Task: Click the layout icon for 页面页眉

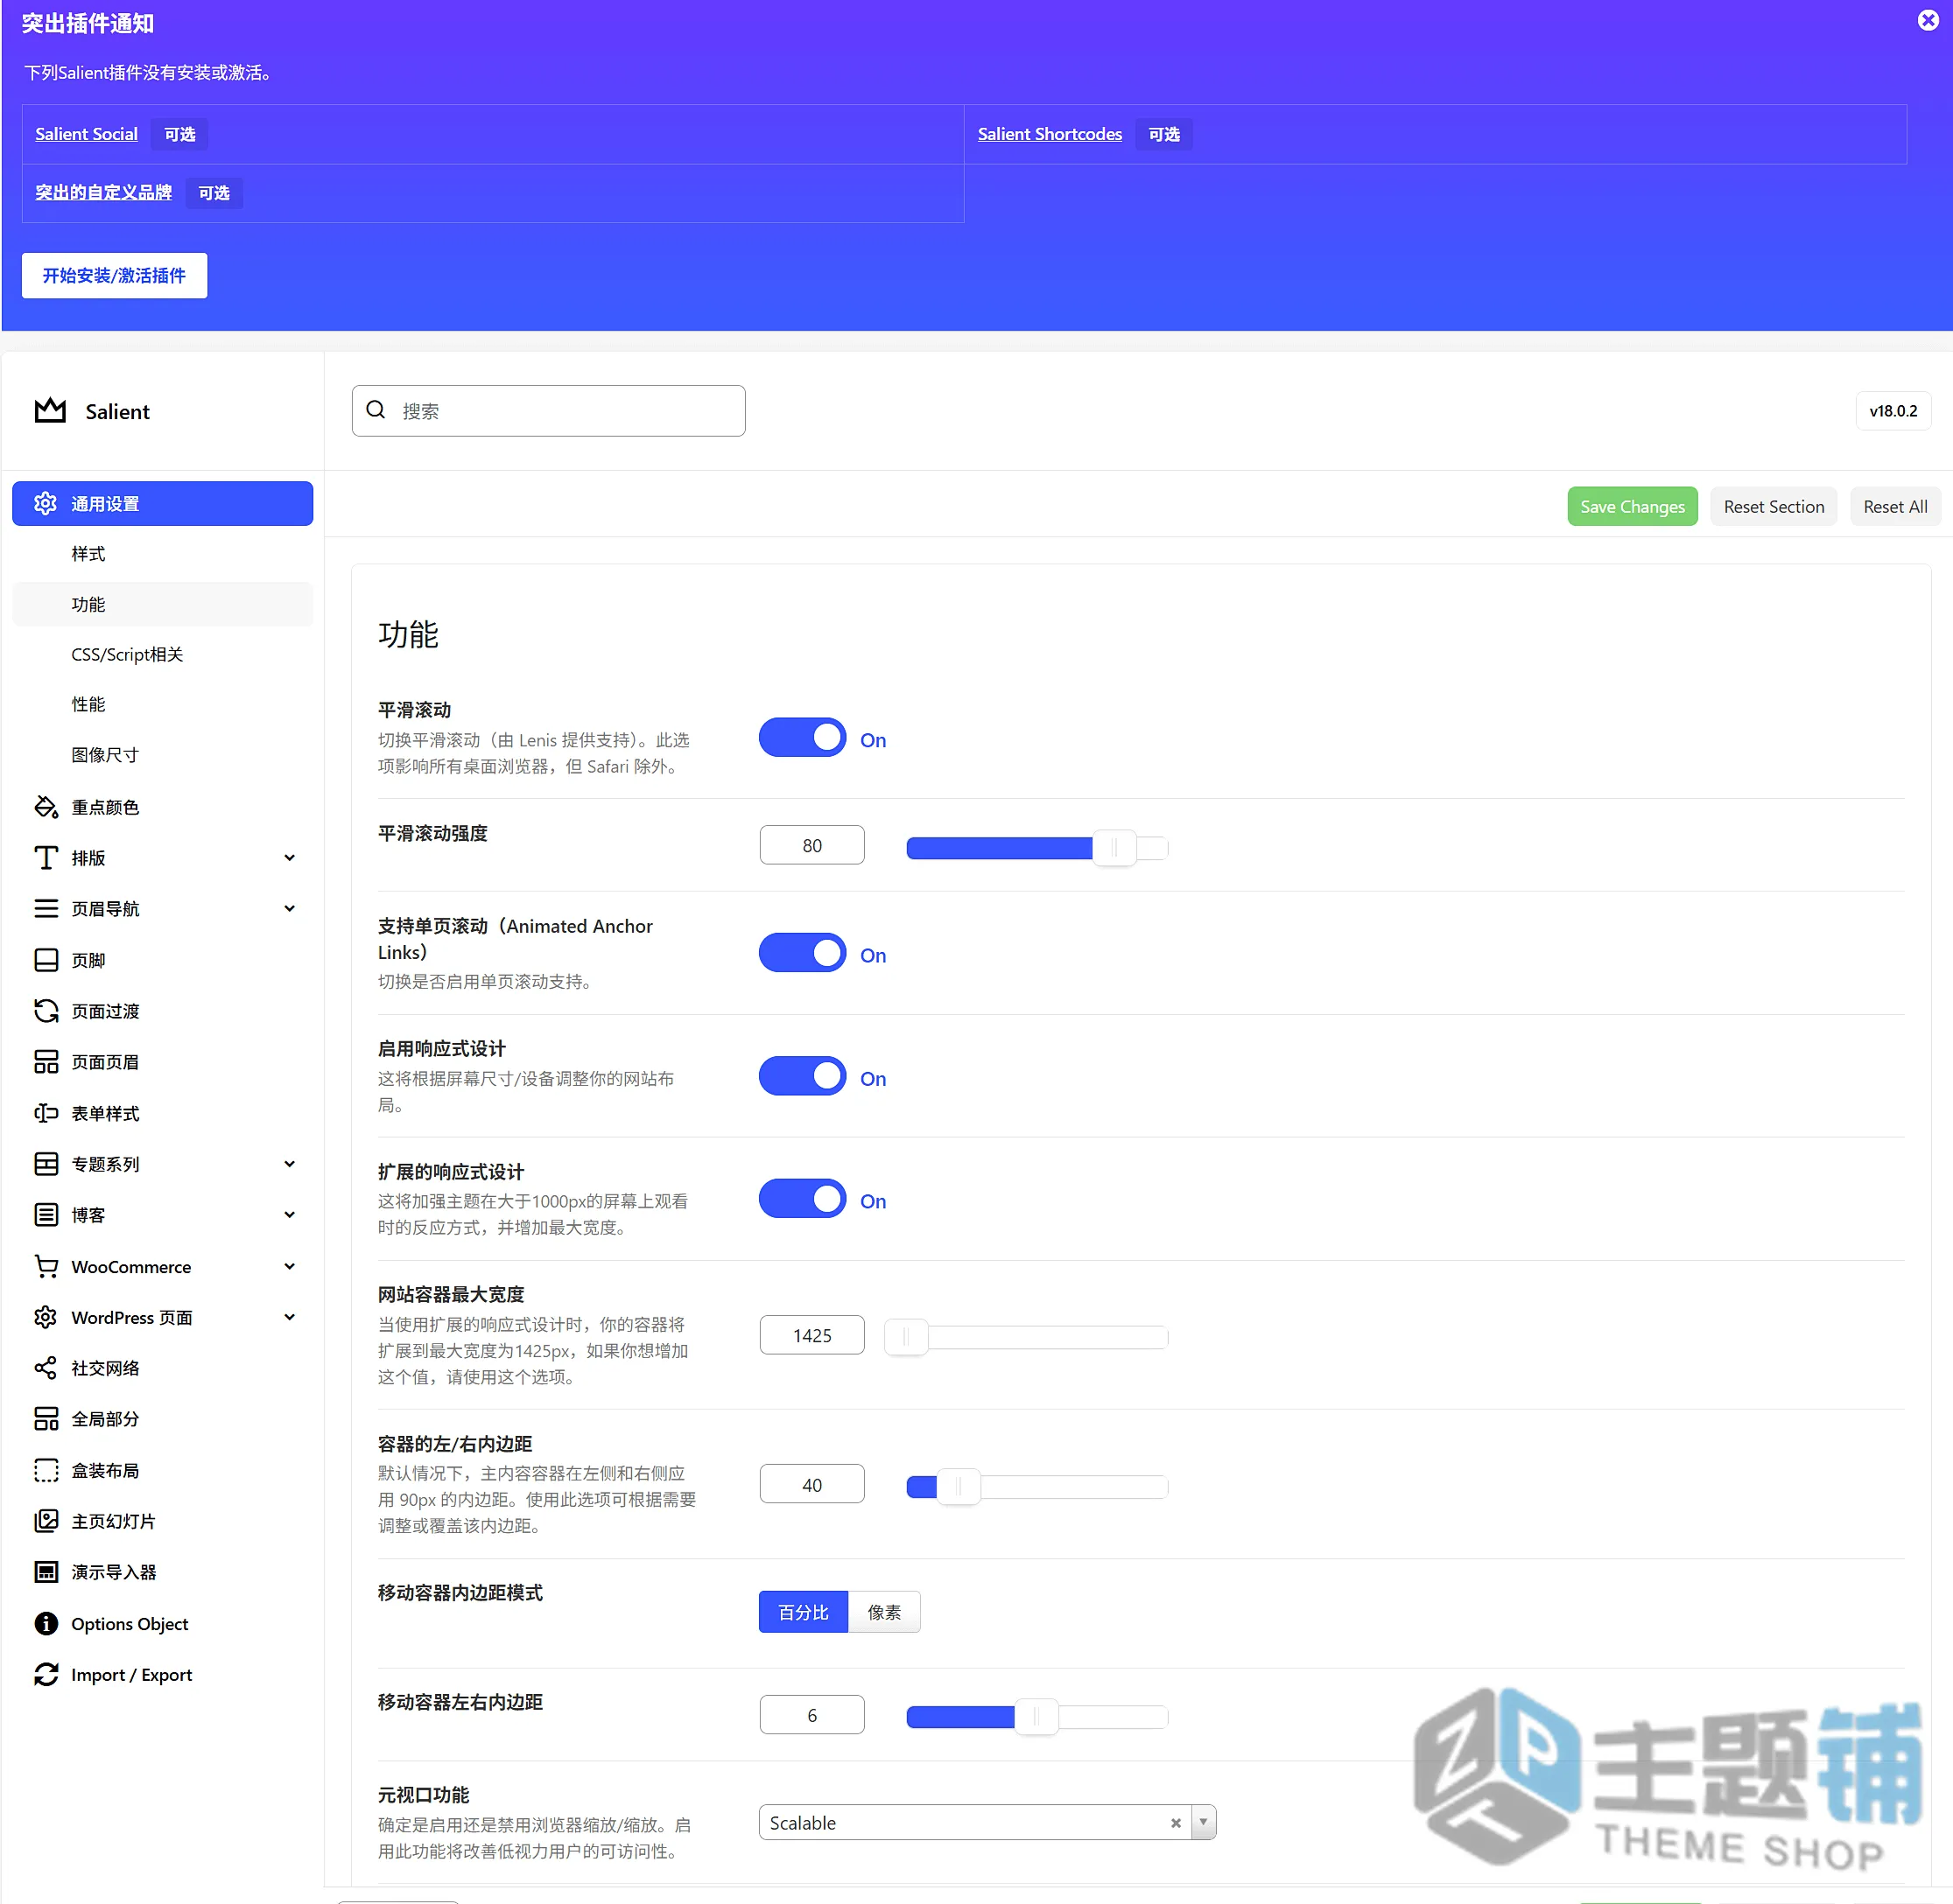Action: point(46,1062)
